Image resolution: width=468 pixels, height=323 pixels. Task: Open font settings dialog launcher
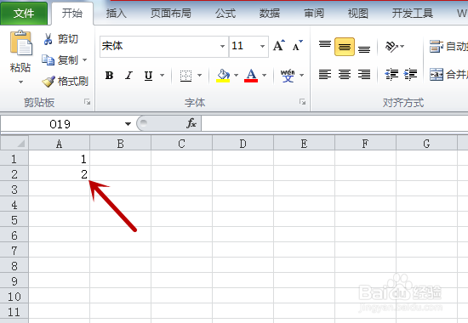(302, 102)
